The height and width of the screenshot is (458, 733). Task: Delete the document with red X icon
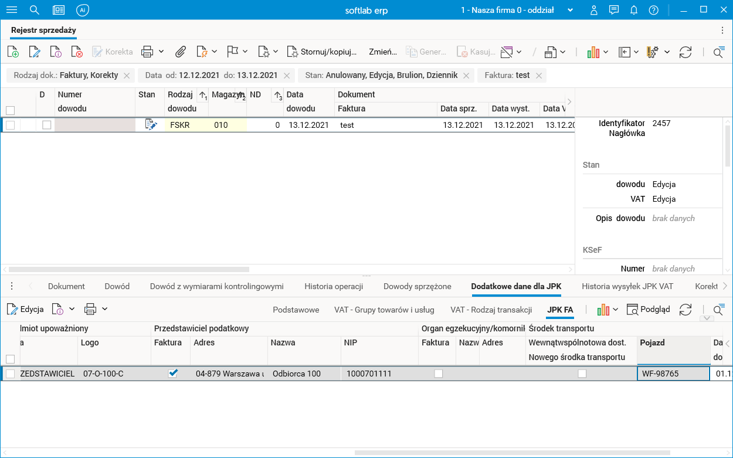pos(77,52)
